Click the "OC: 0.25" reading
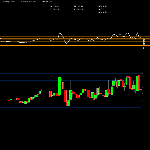 pos(103,7)
